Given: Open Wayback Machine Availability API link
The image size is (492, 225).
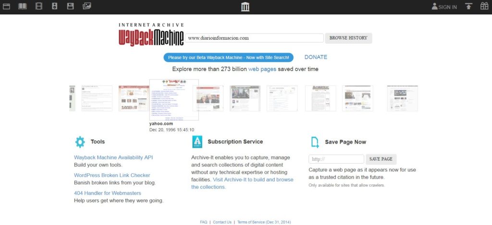Looking at the screenshot, I should (x=113, y=157).
